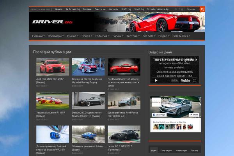Open the Audi RS3 LMS TCR thumbnail
This screenshot has width=234, height=156.
(53, 67)
